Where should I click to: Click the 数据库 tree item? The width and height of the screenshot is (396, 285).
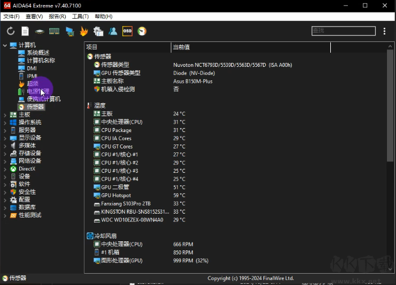point(27,207)
